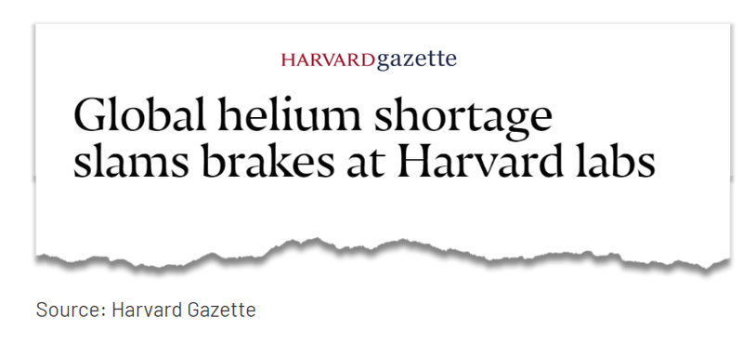Viewport: 743px width, 357px height.
Task: Click the word brakes in headline
Action: (268, 161)
